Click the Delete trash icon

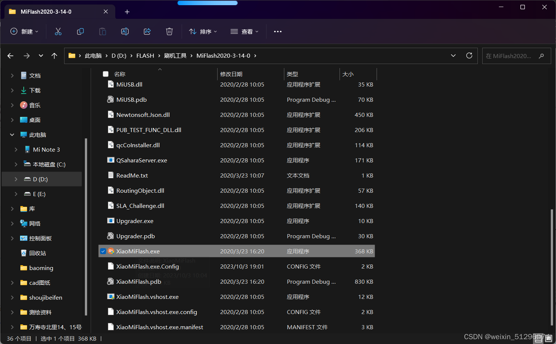169,31
